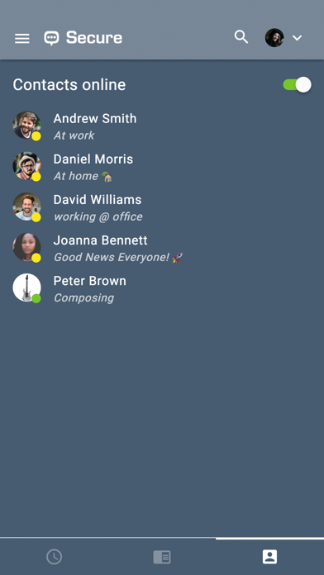
Task: Click the Secure chat bubble logo
Action: [51, 38]
